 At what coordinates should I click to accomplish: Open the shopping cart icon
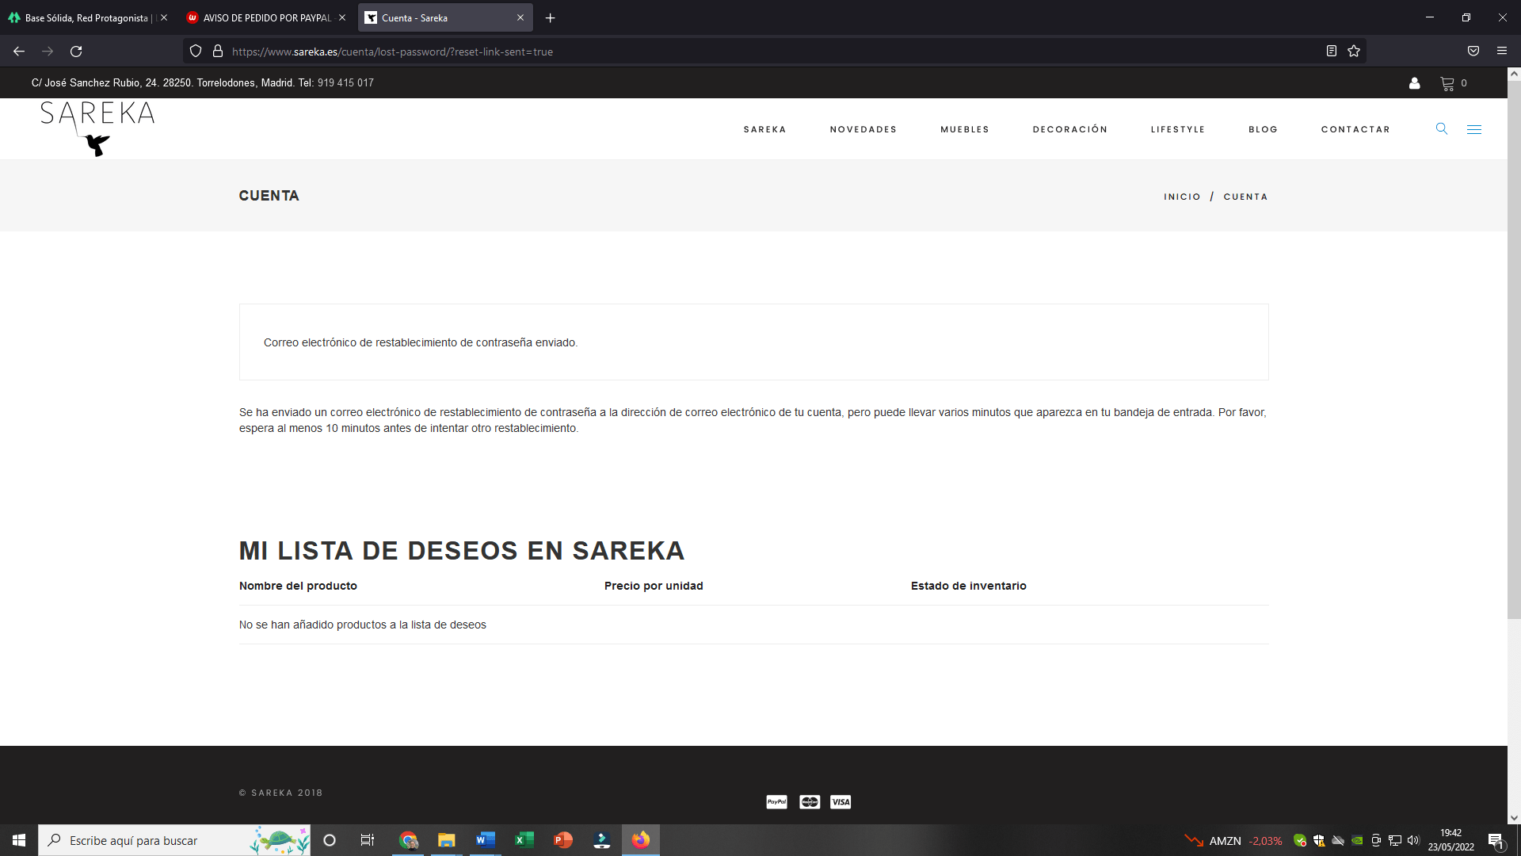coord(1447,83)
